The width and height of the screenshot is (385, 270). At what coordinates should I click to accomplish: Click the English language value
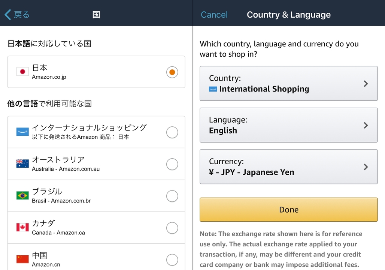(223, 130)
